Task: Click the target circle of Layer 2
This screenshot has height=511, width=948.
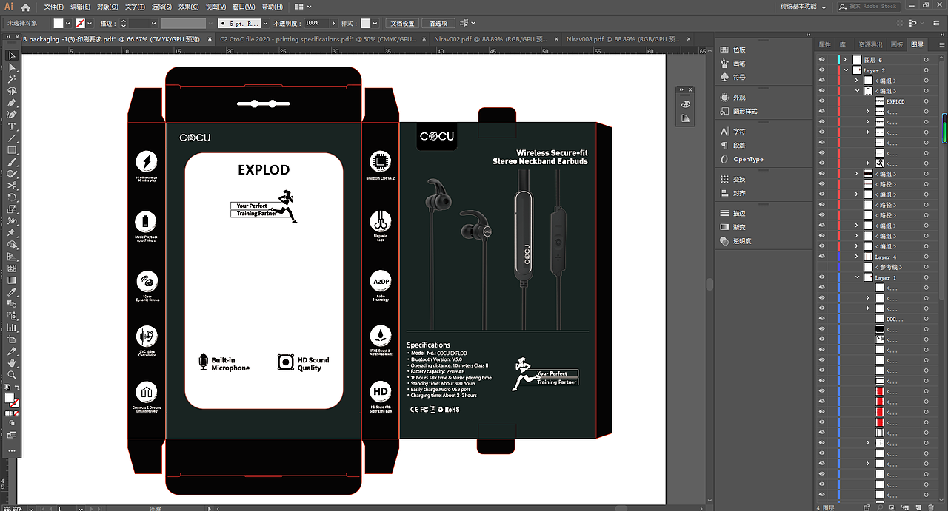Action: click(x=926, y=70)
